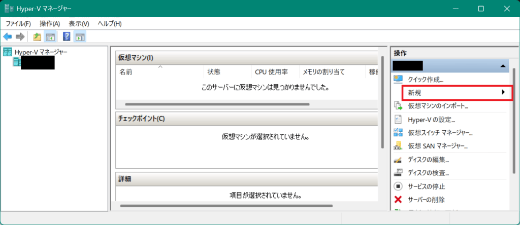Click the サービスの停止 stop icon
520x225 pixels.
tap(398, 186)
